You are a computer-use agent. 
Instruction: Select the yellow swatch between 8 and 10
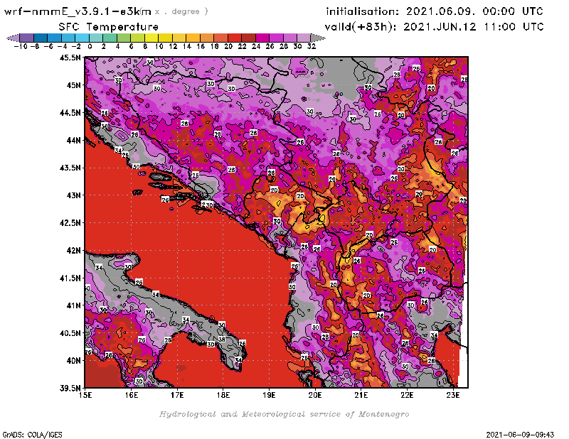pos(151,38)
